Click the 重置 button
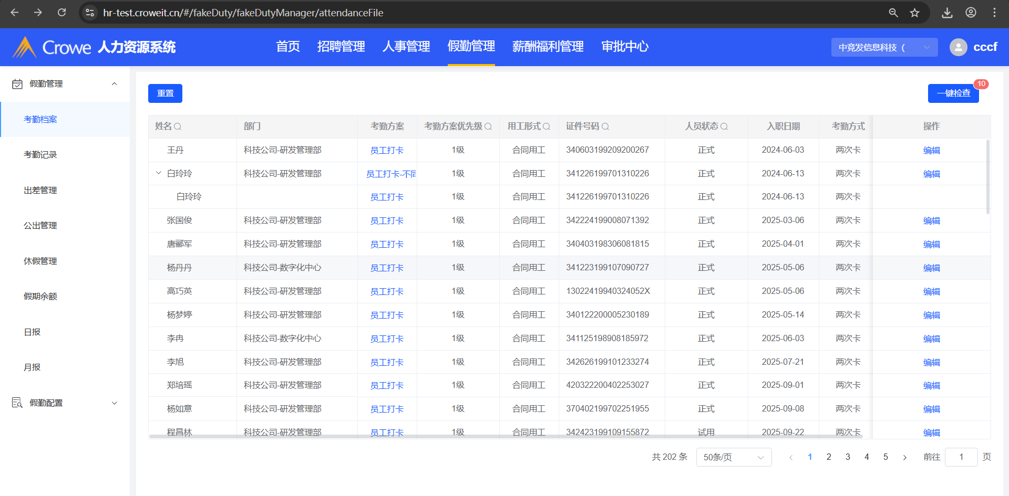Viewport: 1009px width, 496px height. click(x=165, y=93)
